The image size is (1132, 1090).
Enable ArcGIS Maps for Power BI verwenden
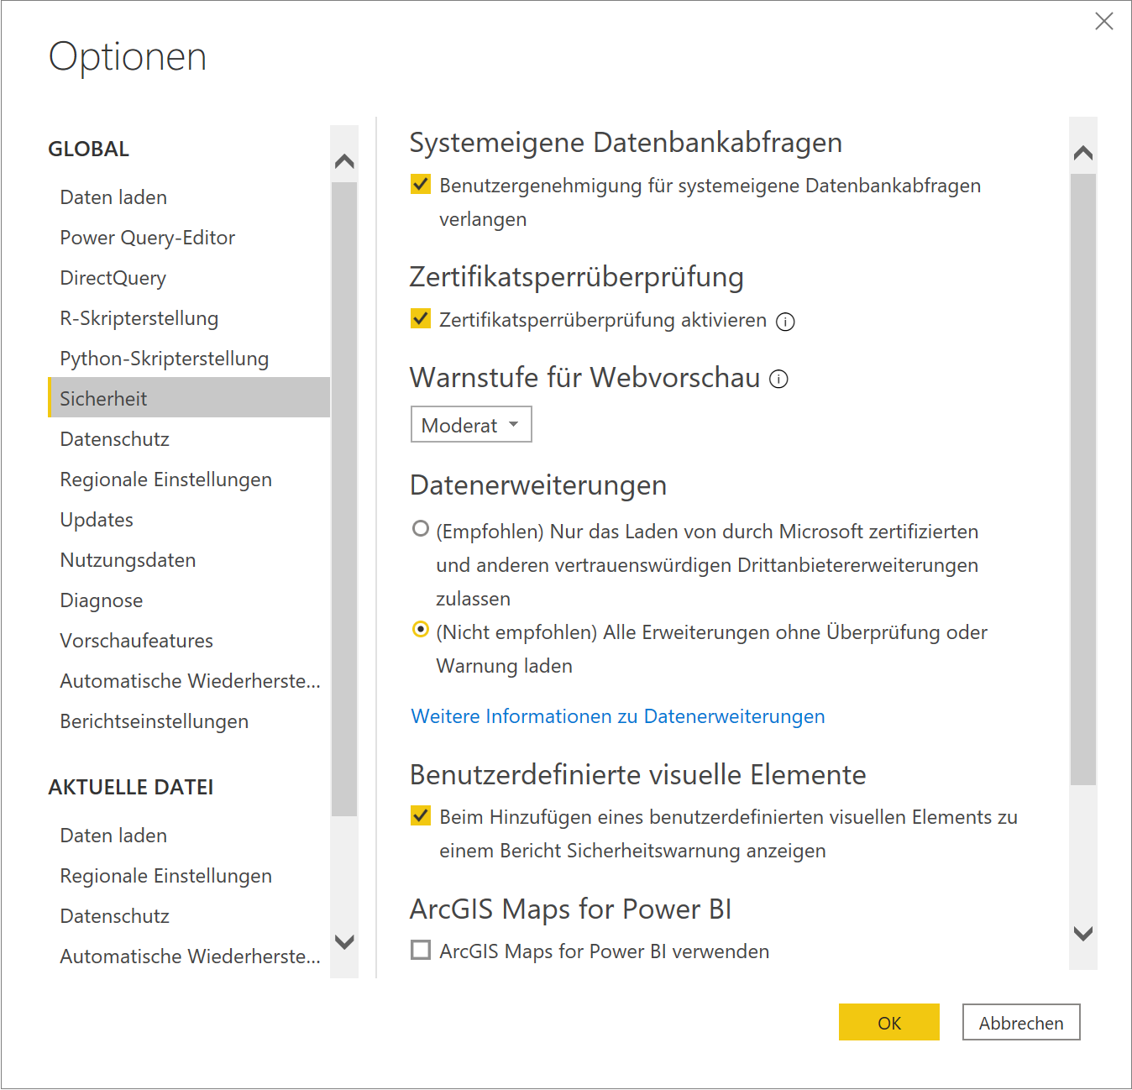(421, 950)
